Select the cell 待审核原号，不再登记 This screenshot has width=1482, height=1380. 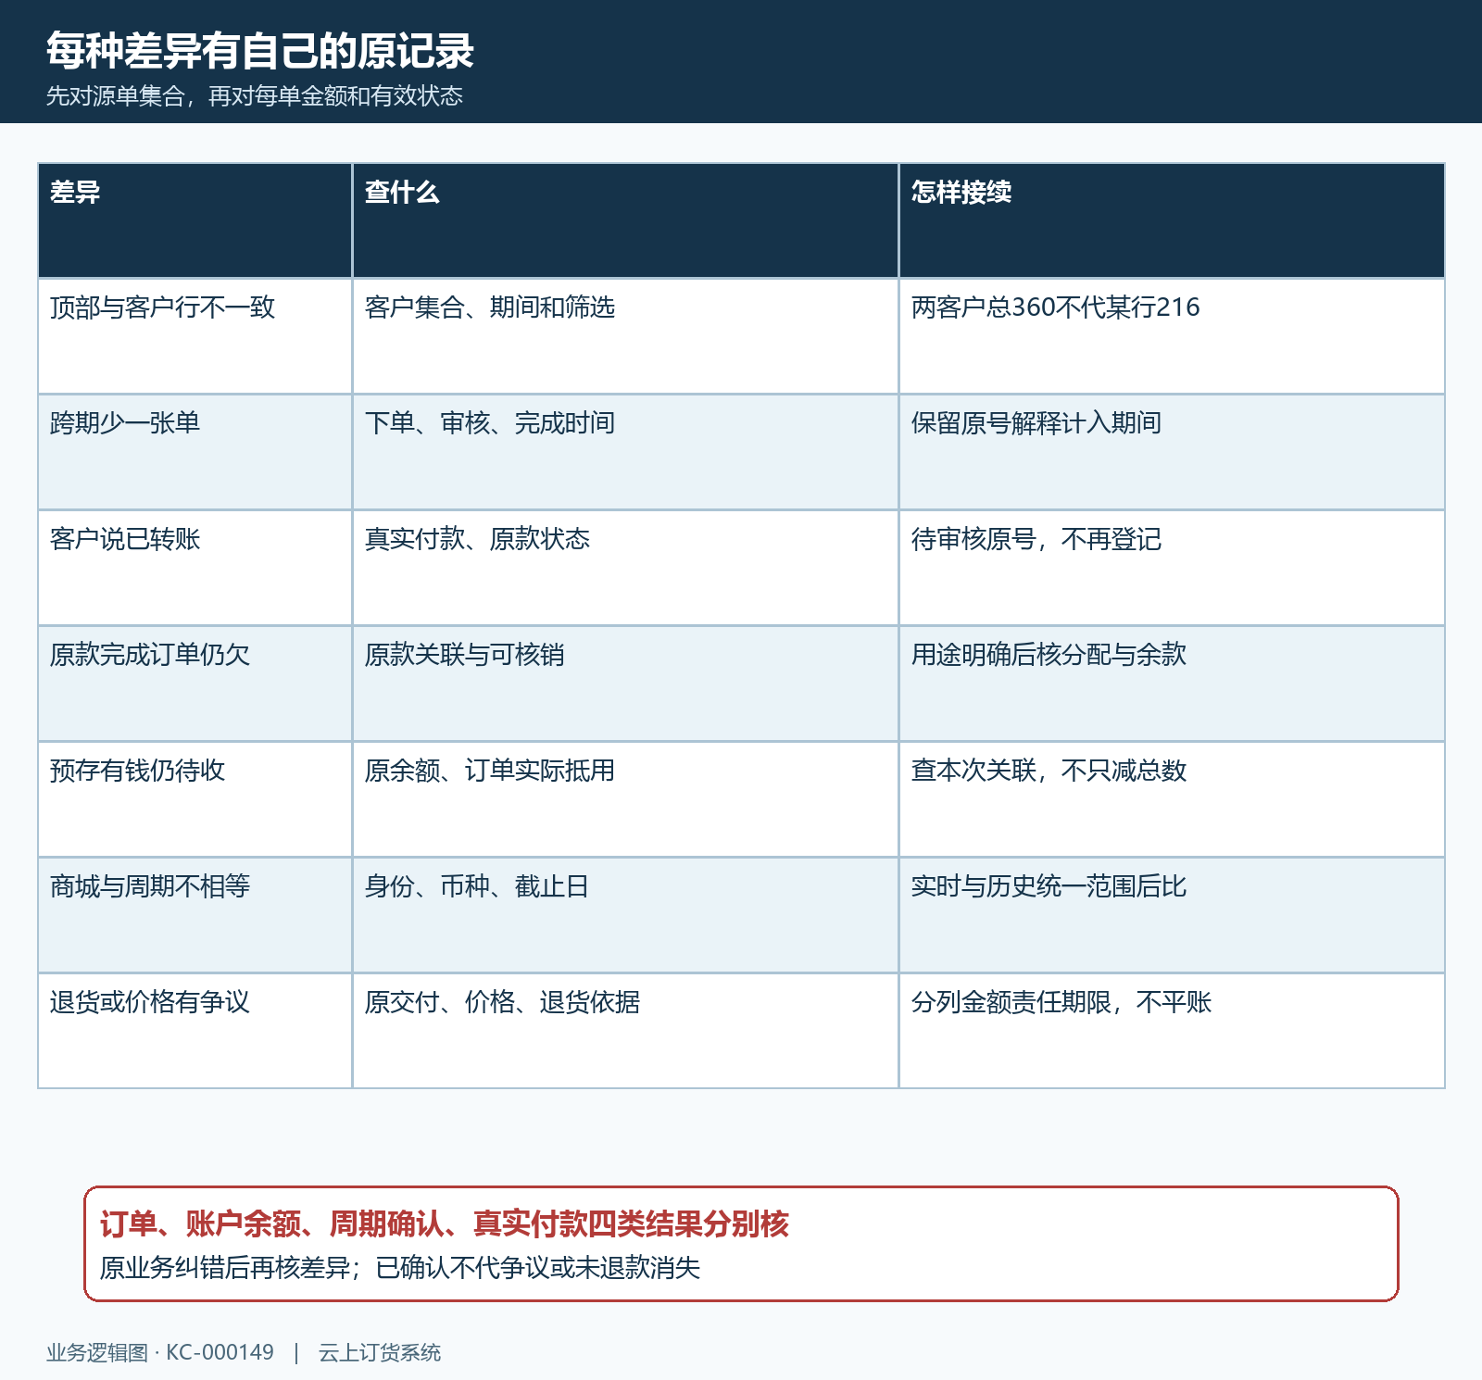click(1172, 568)
